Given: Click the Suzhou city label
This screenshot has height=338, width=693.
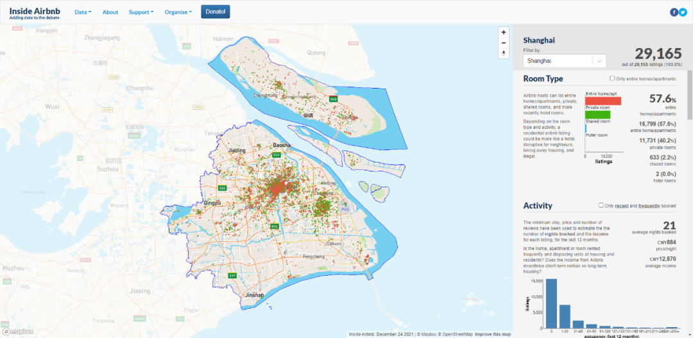Looking at the screenshot, I should pyautogui.click(x=108, y=169).
